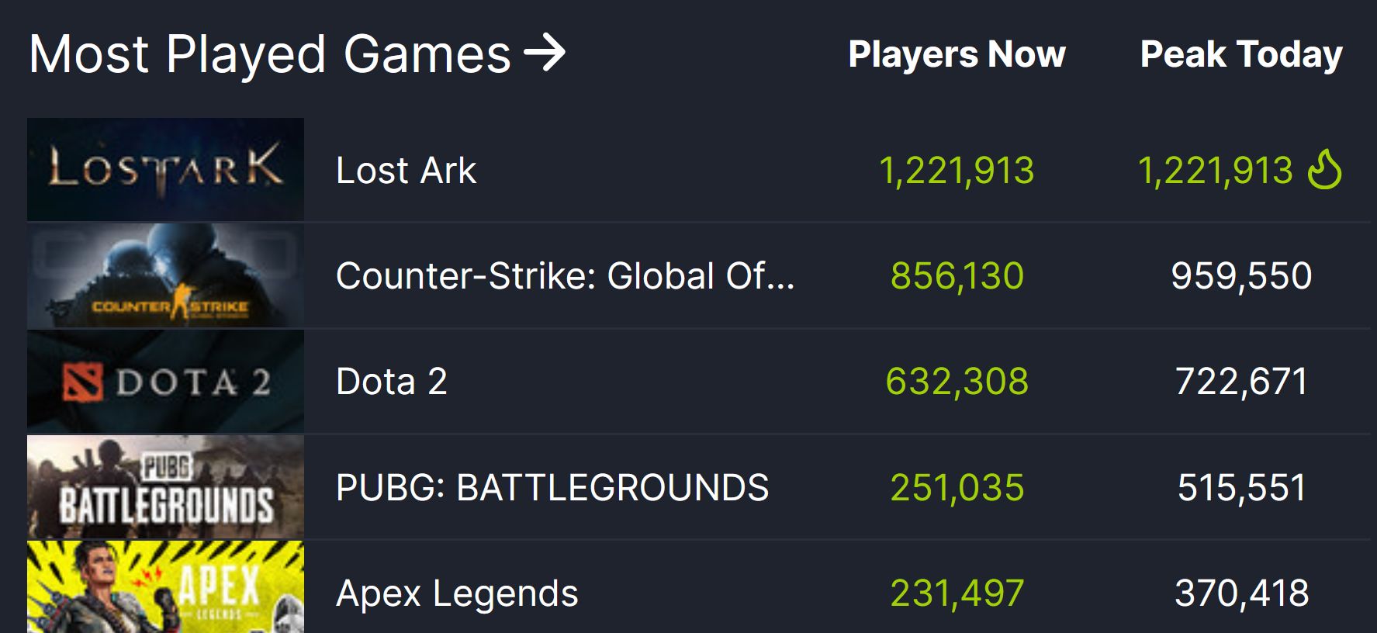Open the Lost Ark title link
Viewport: 1377px width, 633px height.
coord(406,171)
